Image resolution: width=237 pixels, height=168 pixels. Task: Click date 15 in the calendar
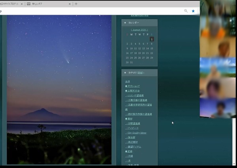click(152, 48)
